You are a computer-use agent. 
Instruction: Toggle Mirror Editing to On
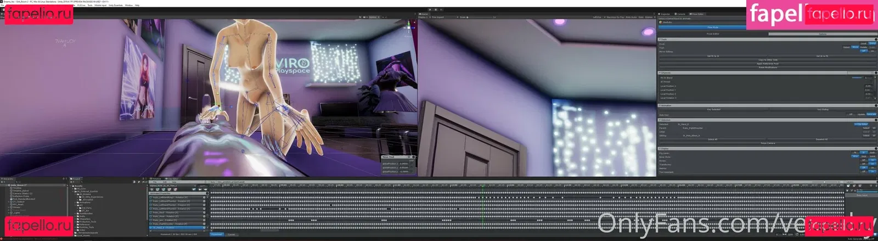click(871, 51)
